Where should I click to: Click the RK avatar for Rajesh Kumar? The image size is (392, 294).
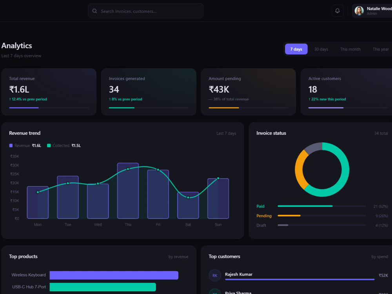tap(215, 275)
